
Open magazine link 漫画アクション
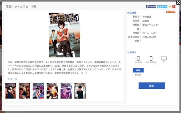(150, 25)
